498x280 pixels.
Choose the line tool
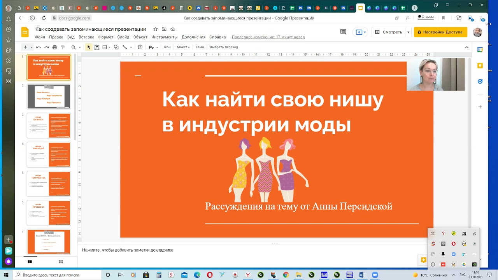[125, 47]
